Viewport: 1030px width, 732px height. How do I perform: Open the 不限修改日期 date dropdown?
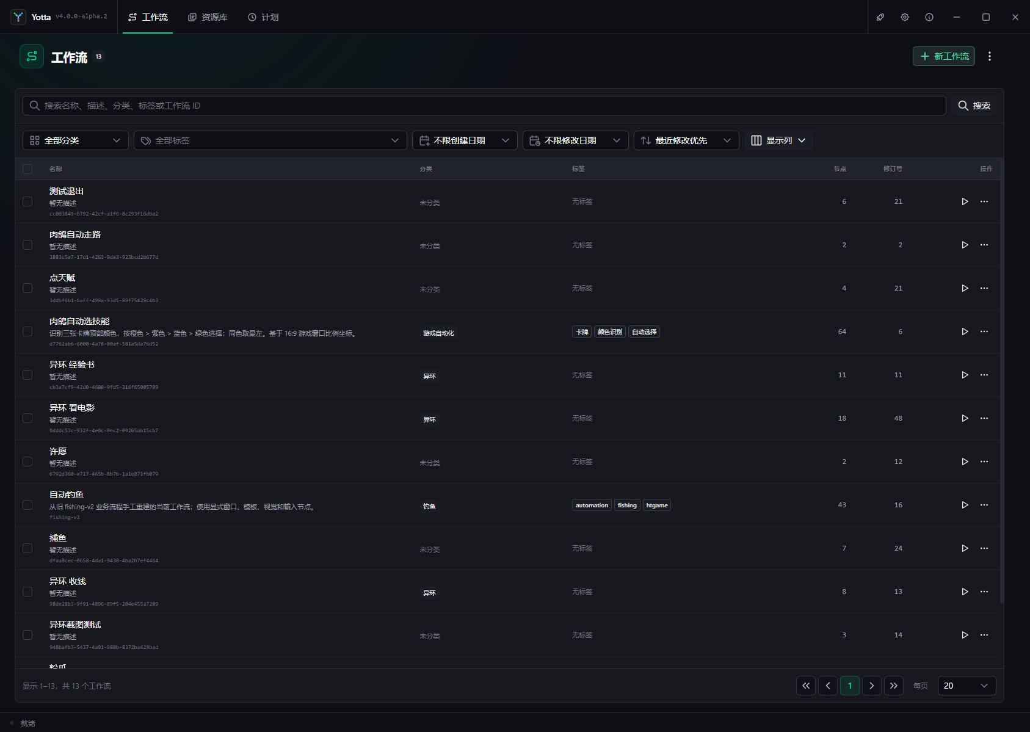coord(576,140)
